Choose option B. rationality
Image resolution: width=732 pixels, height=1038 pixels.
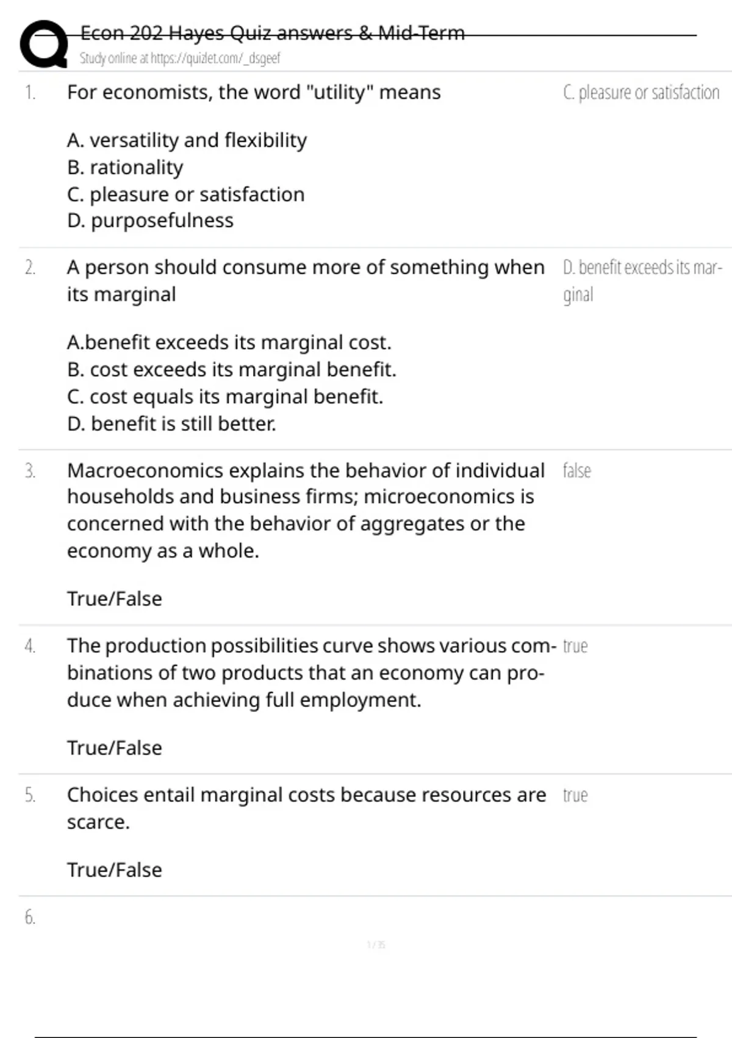pyautogui.click(x=125, y=167)
